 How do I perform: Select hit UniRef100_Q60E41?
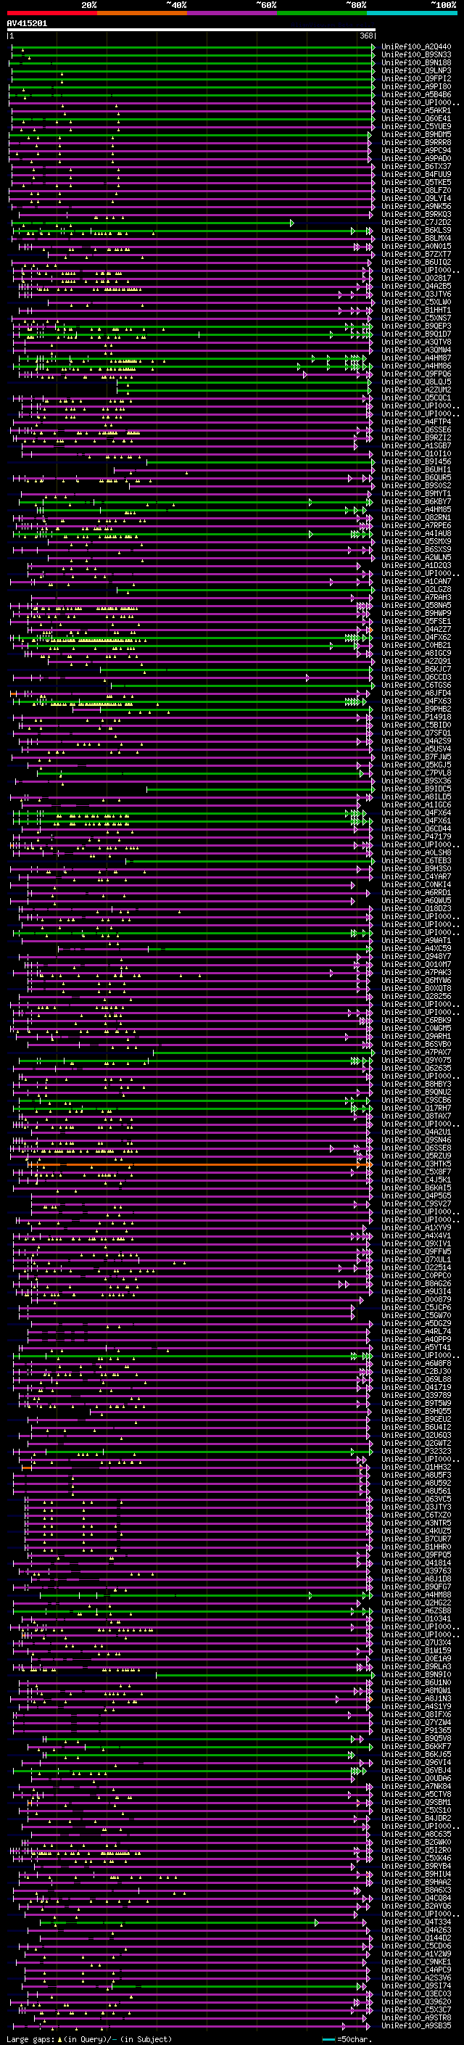[416, 118]
